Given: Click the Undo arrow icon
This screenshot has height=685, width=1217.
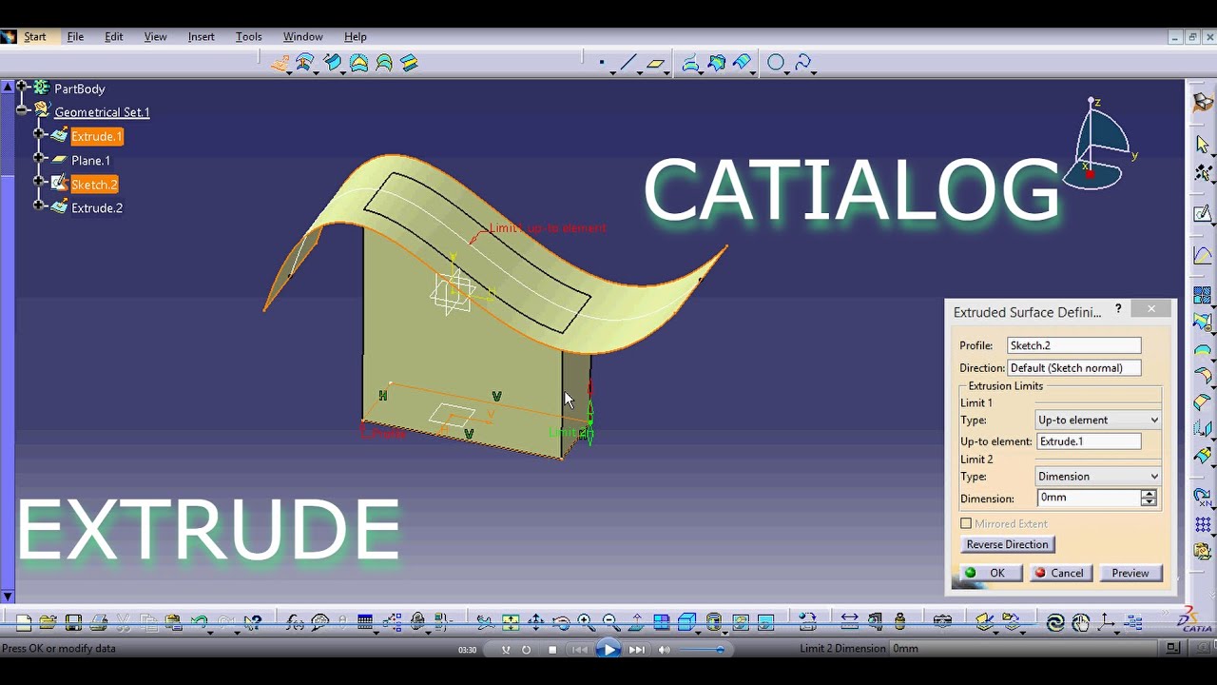Looking at the screenshot, I should [199, 623].
